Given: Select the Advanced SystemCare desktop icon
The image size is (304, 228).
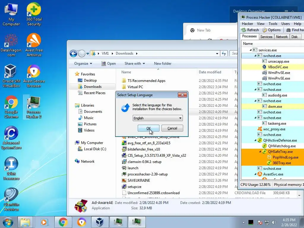Looking at the screenshot, I should (11, 138).
